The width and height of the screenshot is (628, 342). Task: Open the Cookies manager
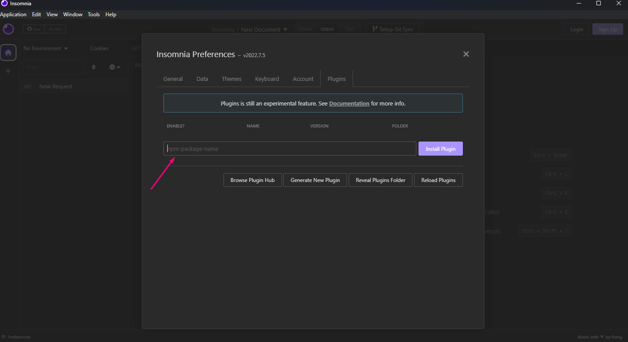click(99, 48)
